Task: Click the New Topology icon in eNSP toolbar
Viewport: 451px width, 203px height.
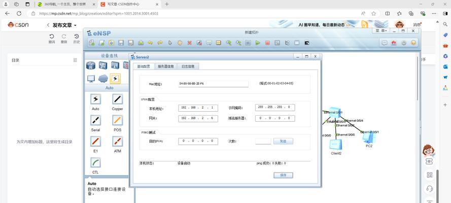Action: pos(92,43)
